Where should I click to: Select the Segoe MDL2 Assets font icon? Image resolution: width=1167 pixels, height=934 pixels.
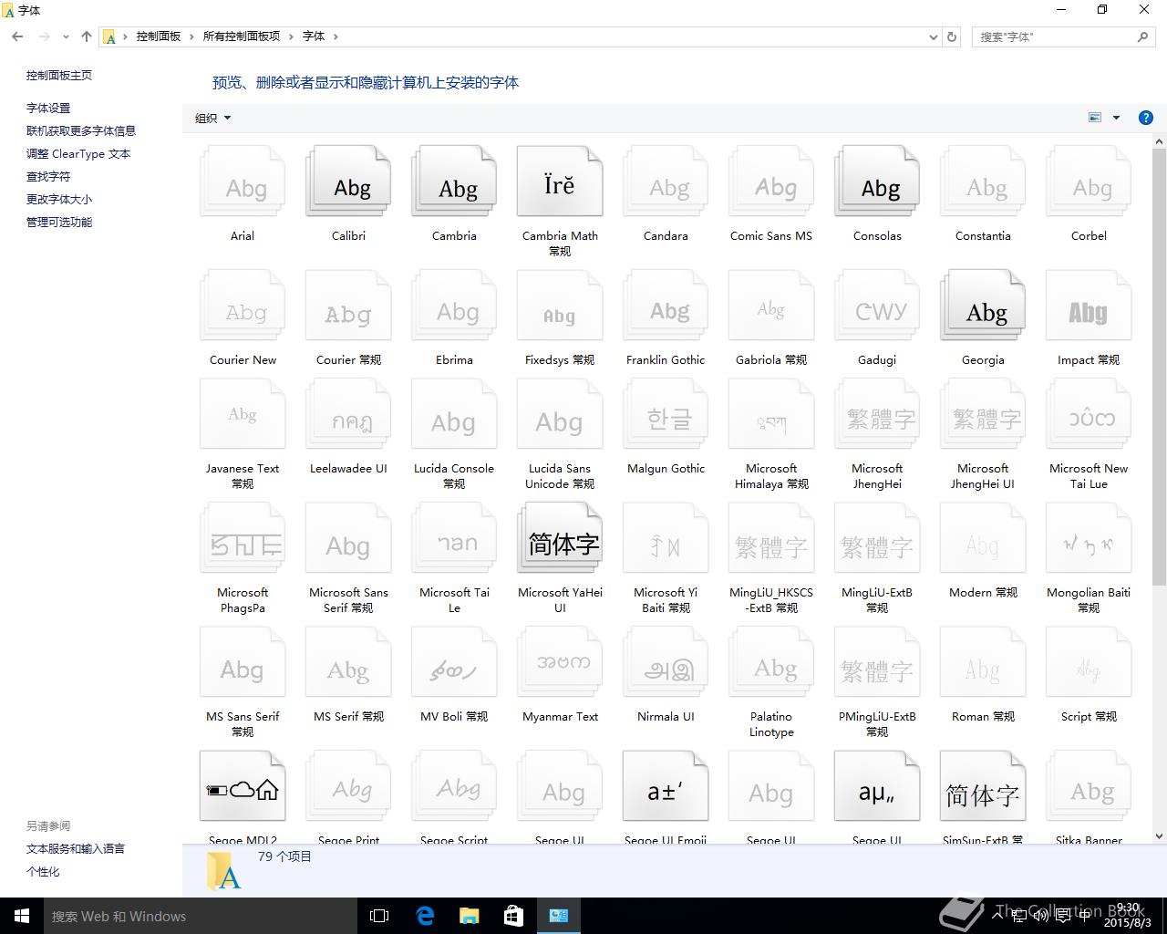coord(243,787)
